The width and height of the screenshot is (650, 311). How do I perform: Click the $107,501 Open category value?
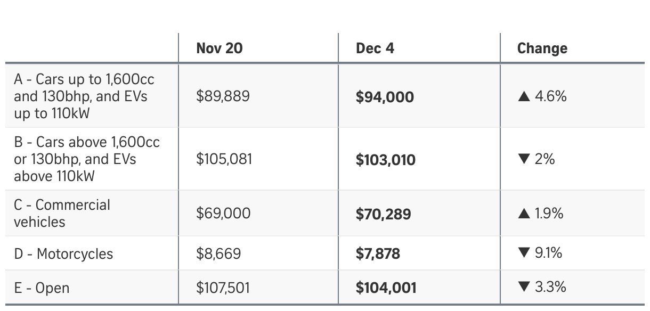click(223, 288)
